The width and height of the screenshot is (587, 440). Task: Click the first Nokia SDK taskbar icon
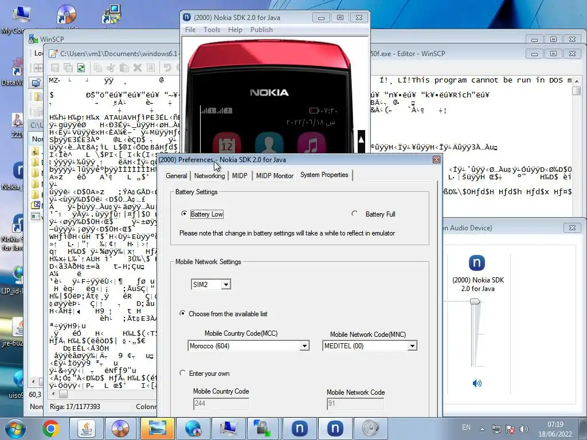(x=299, y=429)
